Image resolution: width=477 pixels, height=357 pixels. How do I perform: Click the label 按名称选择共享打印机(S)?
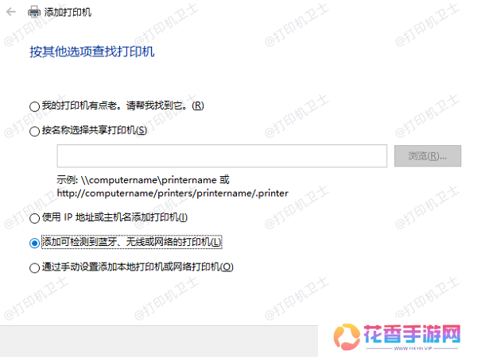point(95,130)
